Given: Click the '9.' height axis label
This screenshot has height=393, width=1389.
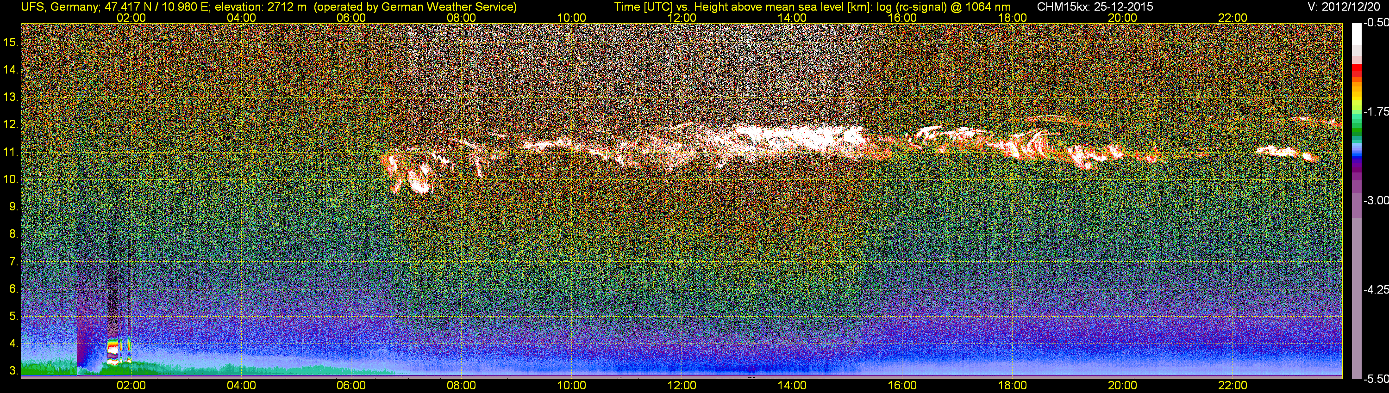Looking at the screenshot, I should pos(13,207).
